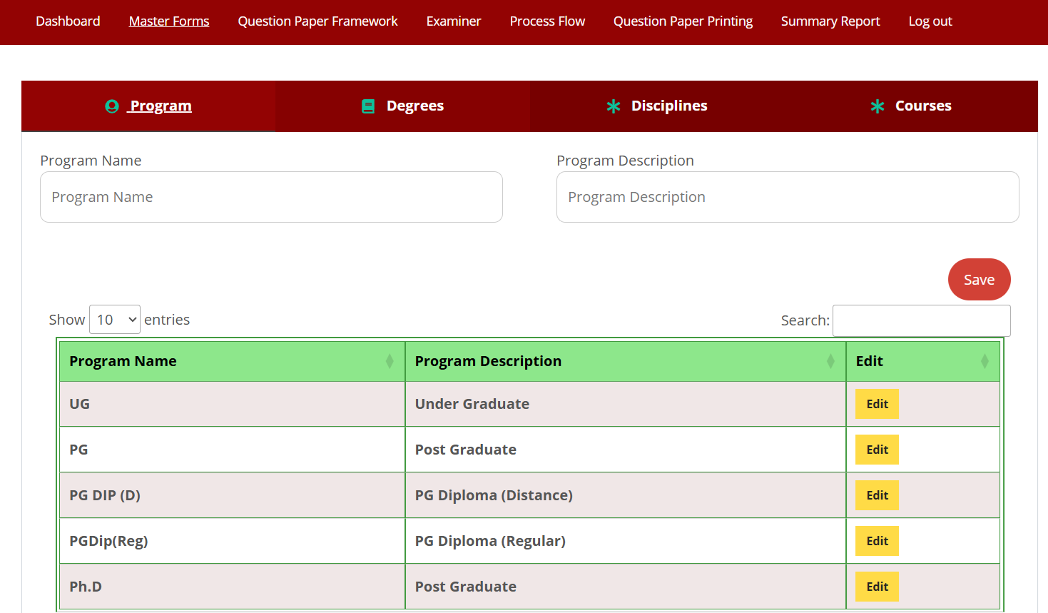
Task: Focus the Program Name input field
Action: pos(271,197)
